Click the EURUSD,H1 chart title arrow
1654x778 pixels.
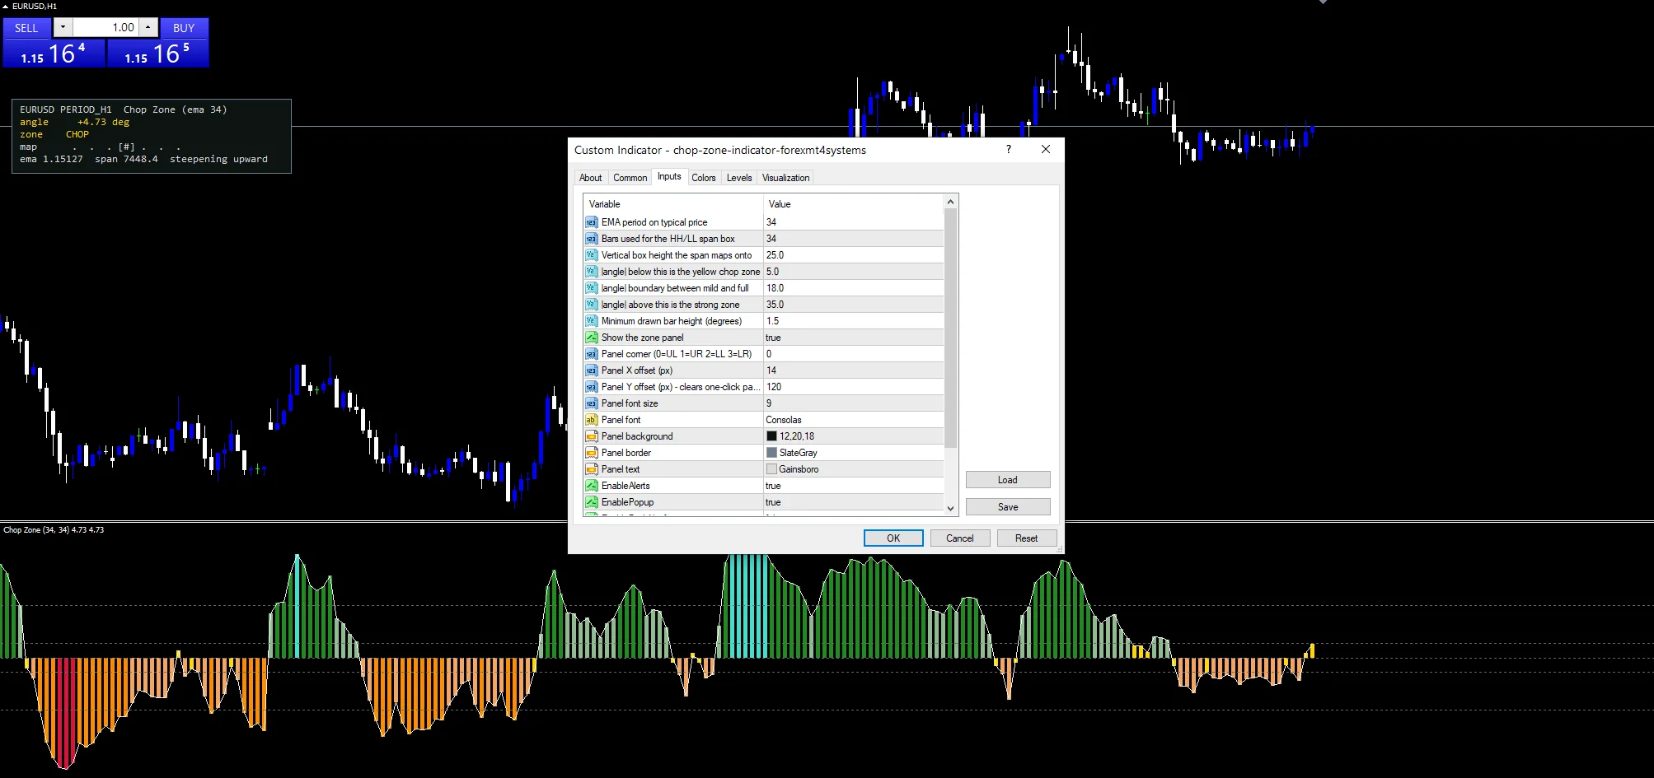click(x=6, y=7)
